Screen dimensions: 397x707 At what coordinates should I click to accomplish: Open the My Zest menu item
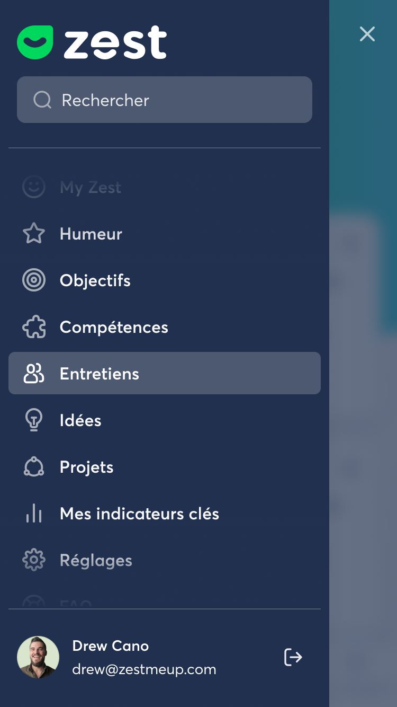pos(91,187)
